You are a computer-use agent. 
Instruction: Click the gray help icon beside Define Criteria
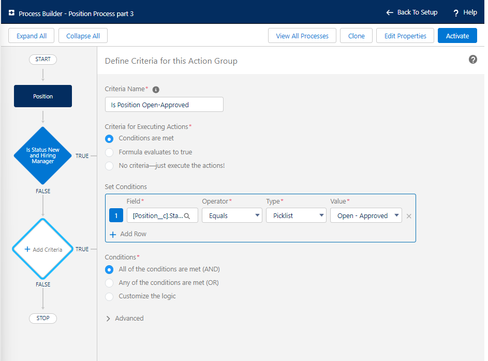pyautogui.click(x=472, y=60)
